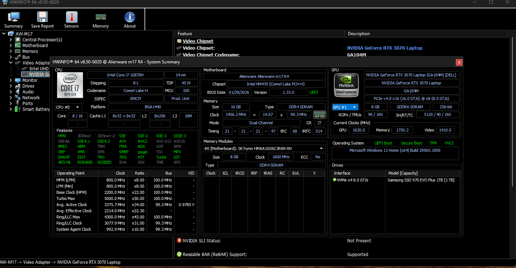This screenshot has width=516, height=268.
Task: Click the Interface column header in Drives
Action: pyautogui.click(x=359, y=173)
